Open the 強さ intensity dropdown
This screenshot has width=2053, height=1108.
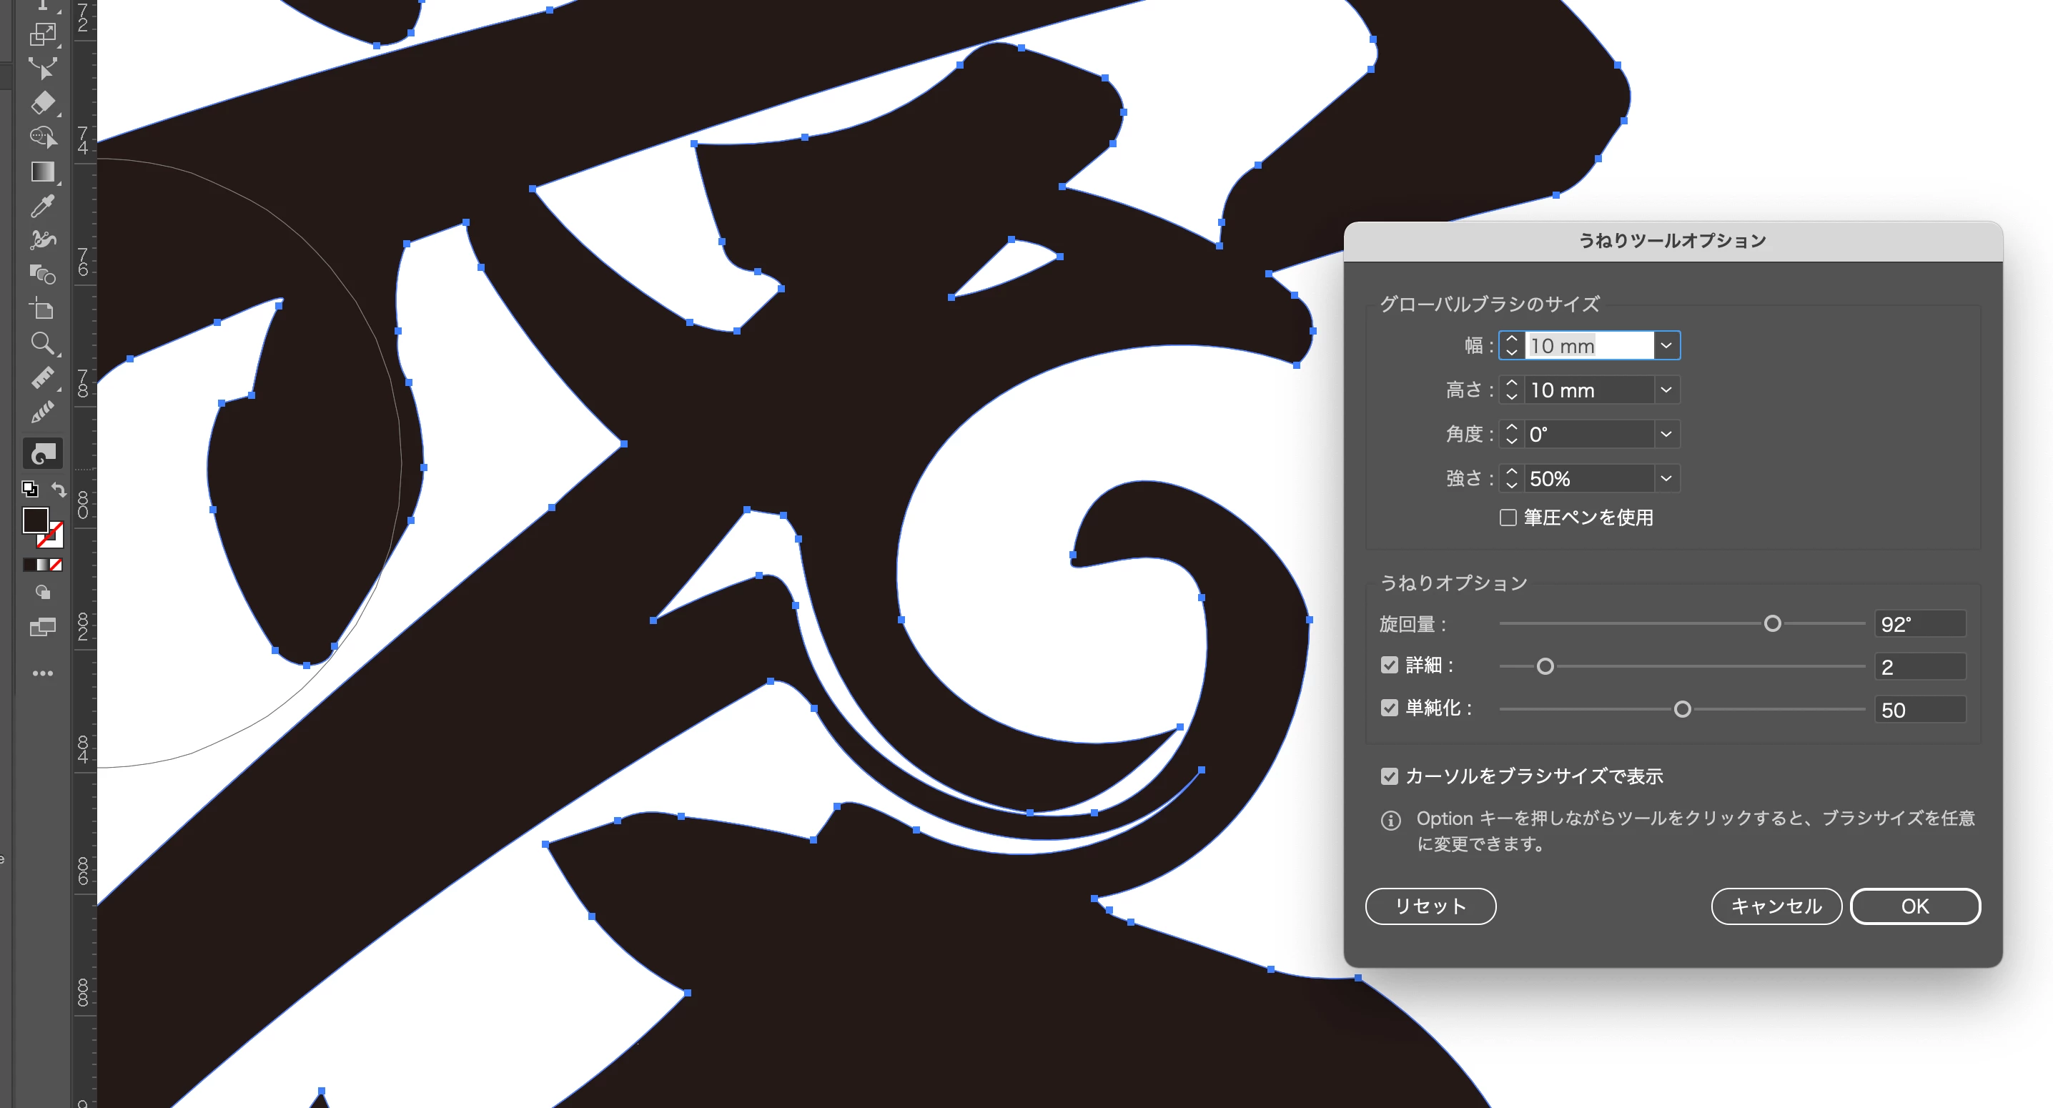[x=1666, y=479]
